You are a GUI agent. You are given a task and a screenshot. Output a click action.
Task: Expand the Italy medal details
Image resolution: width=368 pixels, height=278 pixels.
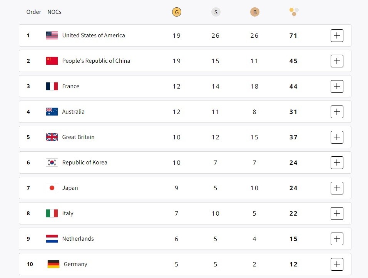(337, 213)
